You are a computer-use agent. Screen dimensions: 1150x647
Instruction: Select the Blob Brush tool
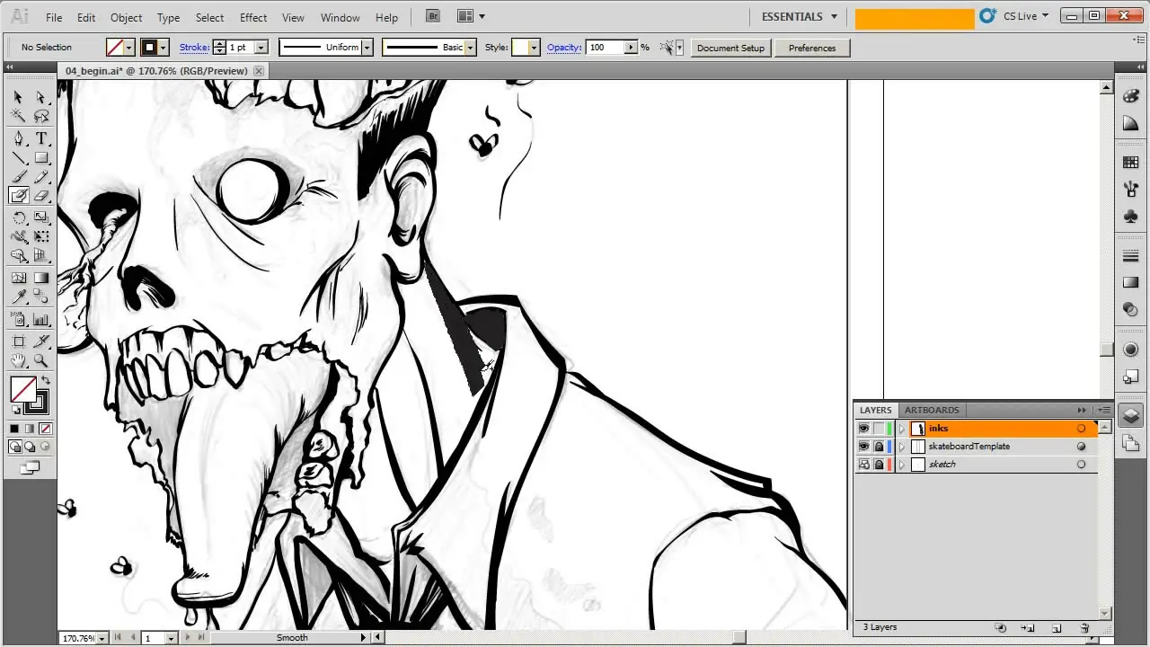(18, 196)
